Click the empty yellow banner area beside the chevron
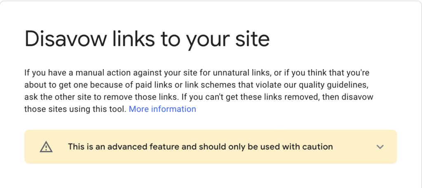Image resolution: width=422 pixels, height=188 pixels. pyautogui.click(x=355, y=147)
